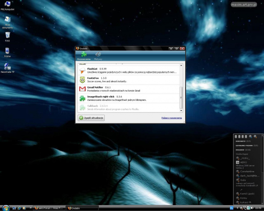Click third toolbar icon in contact panel
Screen dimensions: 264x211
click(243, 137)
